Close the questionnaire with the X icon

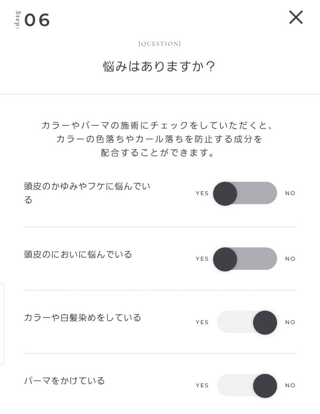tap(296, 17)
